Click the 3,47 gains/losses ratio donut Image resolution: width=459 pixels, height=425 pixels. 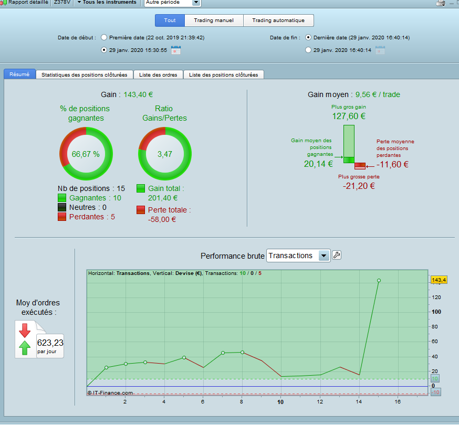click(165, 154)
